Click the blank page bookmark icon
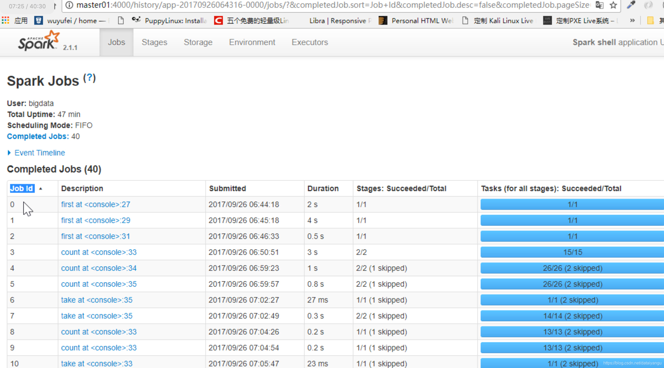Image resolution: width=664 pixels, height=368 pixels. [121, 21]
